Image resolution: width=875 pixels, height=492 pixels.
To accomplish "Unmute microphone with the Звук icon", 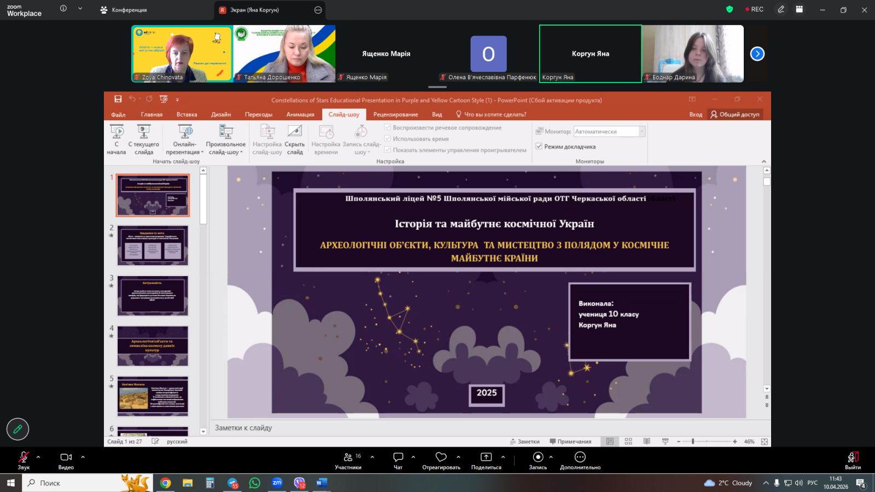I will click(24, 458).
